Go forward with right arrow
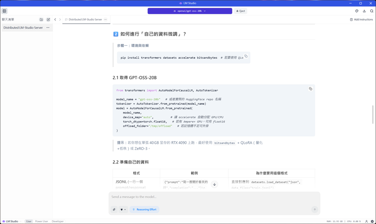The width and height of the screenshot is (376, 224). coord(60,20)
